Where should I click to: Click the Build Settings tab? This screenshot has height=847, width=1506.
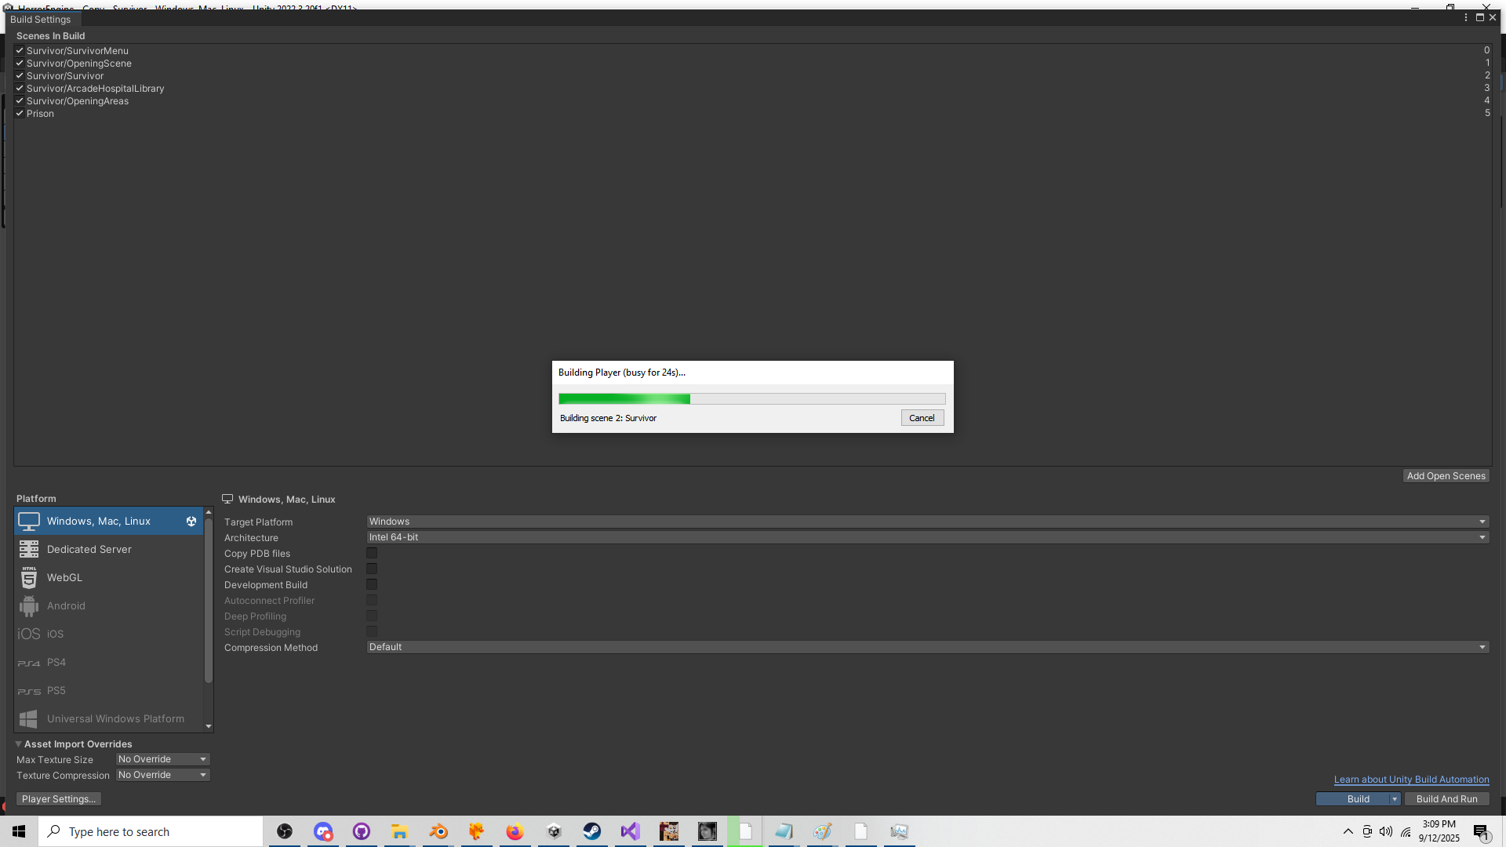pos(40,20)
